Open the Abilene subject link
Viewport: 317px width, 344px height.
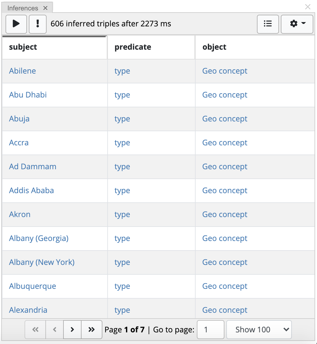point(22,71)
